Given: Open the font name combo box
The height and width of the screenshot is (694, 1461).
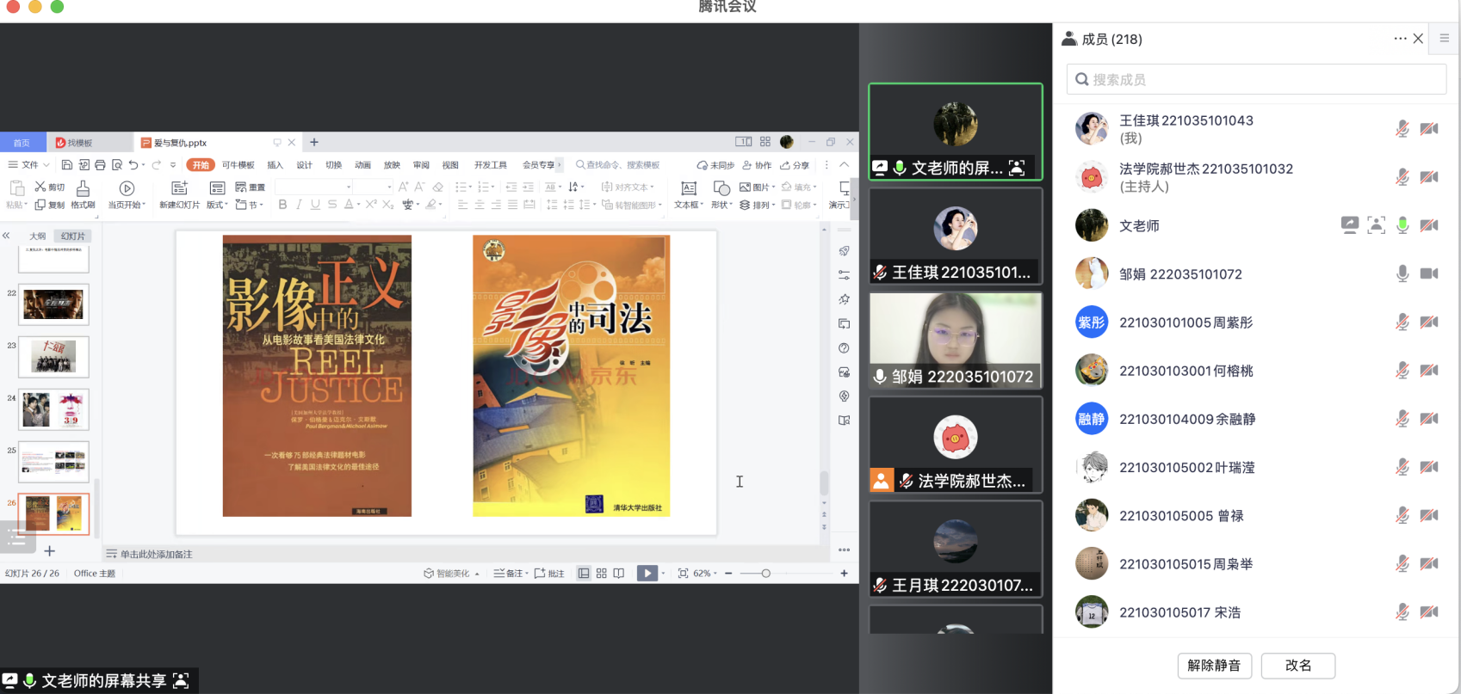Looking at the screenshot, I should (313, 187).
